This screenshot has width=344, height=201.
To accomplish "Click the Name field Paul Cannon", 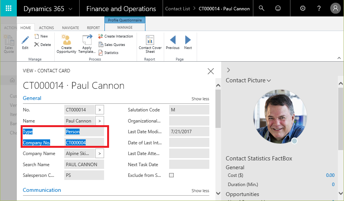I will [x=79, y=121].
